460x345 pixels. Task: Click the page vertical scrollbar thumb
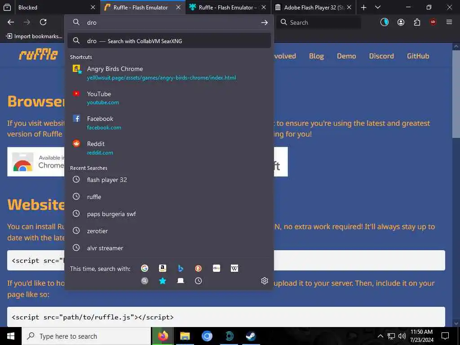pyautogui.click(x=456, y=94)
